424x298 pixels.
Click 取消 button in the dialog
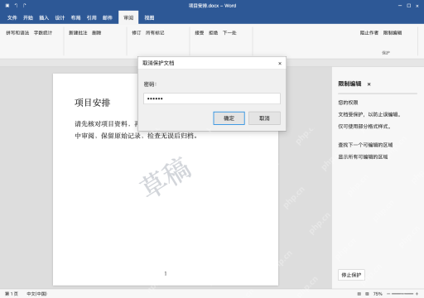pos(264,118)
